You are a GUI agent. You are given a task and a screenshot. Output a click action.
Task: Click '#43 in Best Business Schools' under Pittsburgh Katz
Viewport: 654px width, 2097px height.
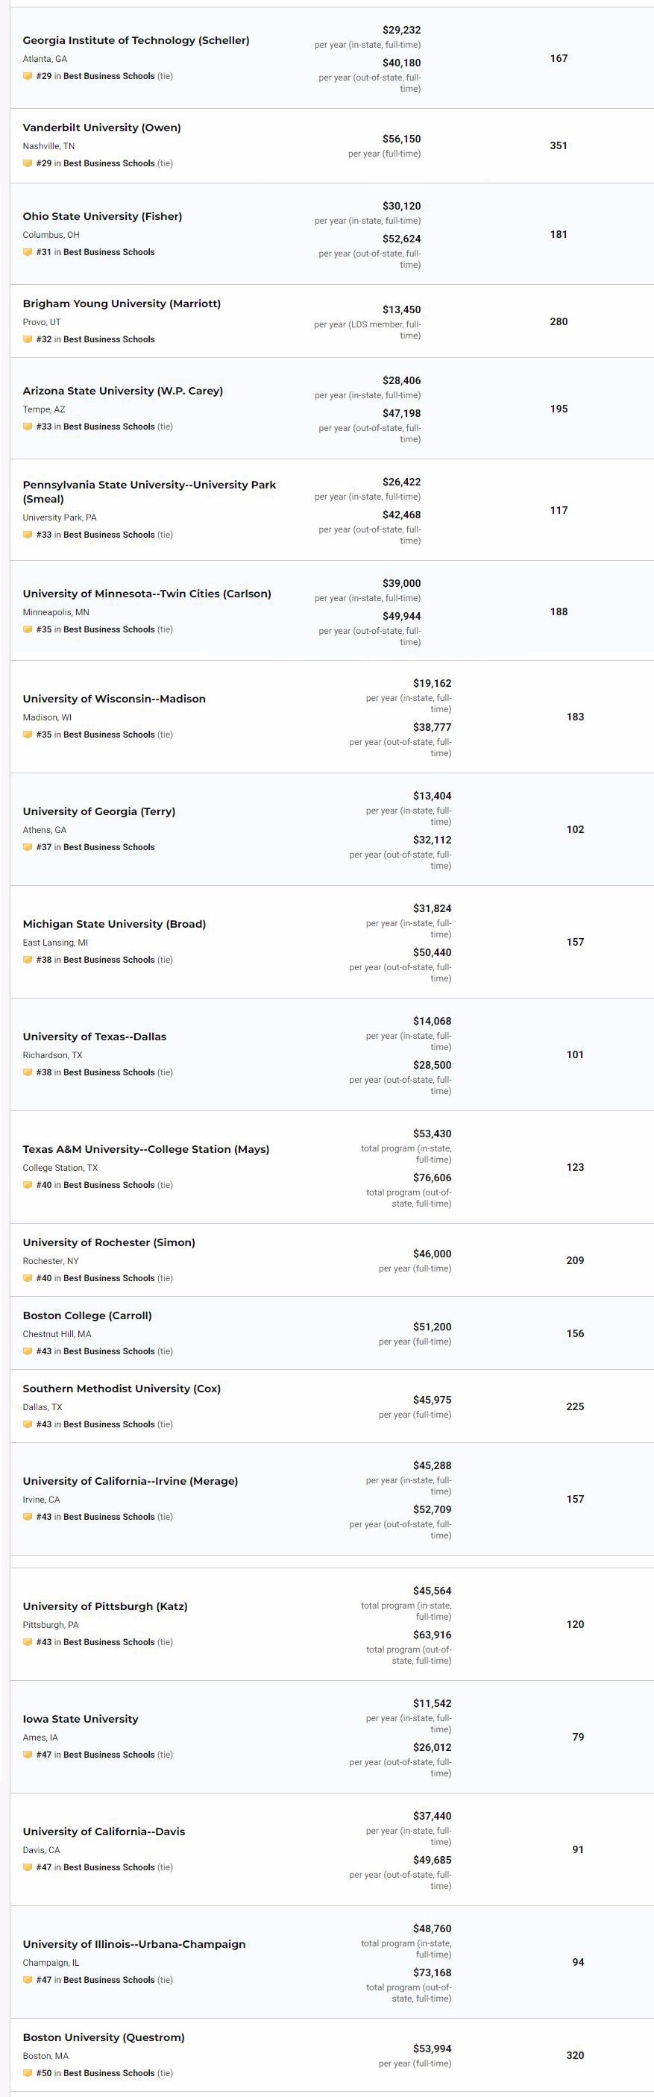point(95,1643)
